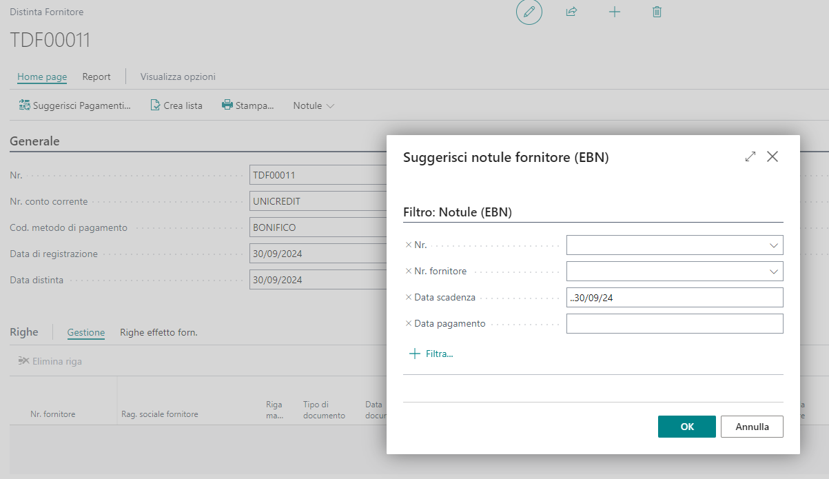
Task: Click the Data pagamento input field
Action: [x=674, y=323]
